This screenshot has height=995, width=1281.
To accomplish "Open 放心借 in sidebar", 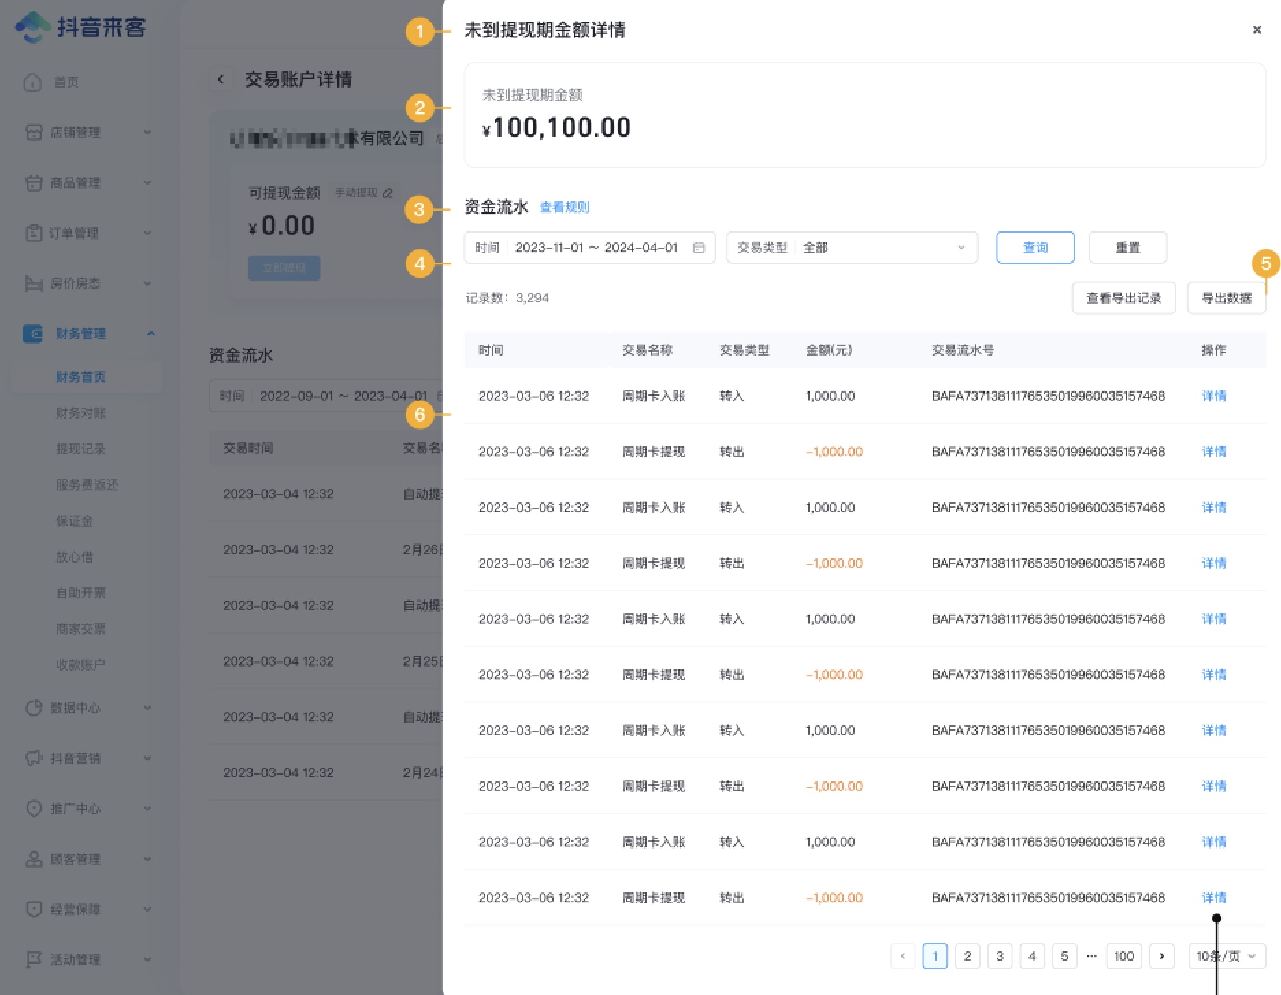I will [75, 557].
